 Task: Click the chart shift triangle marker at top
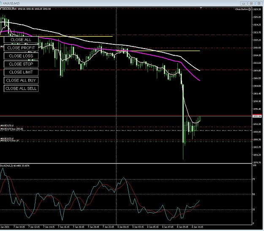coord(201,8)
